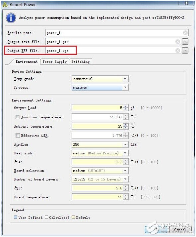Viewport: 196px width, 237px height.
Task: Enable the Effective ΘJA checkbox
Action: [18, 135]
